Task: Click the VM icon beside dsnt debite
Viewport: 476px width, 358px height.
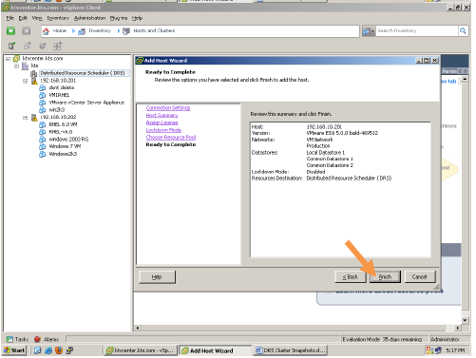Action: click(x=42, y=87)
